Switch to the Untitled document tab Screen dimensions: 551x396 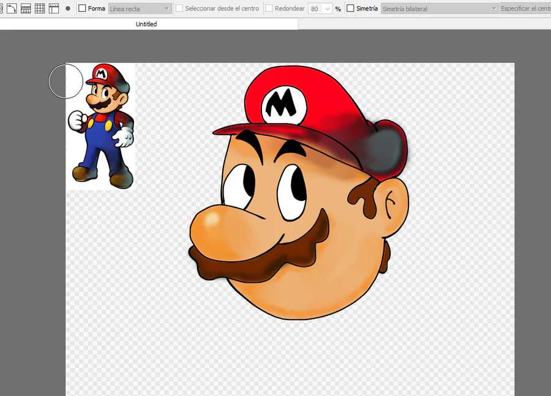coord(146,24)
